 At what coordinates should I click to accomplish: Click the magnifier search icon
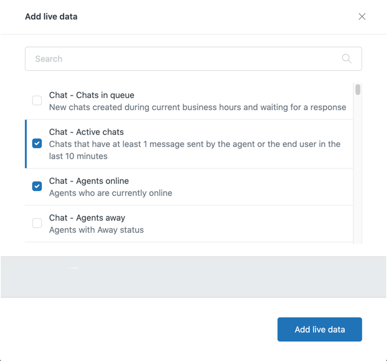pos(346,59)
